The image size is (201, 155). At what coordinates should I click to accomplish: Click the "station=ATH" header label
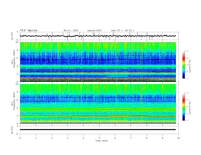click(x=94, y=30)
